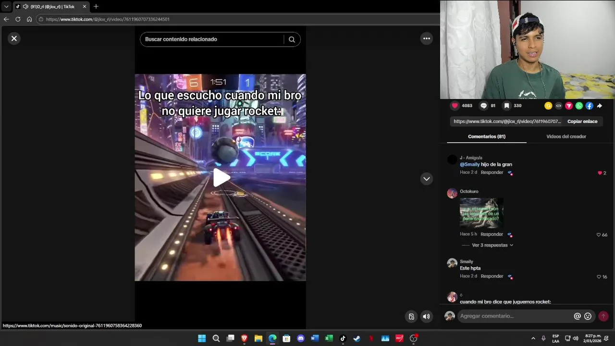The height and width of the screenshot is (346, 615).
Task: Click the browser address bar URL
Action: [x=108, y=19]
